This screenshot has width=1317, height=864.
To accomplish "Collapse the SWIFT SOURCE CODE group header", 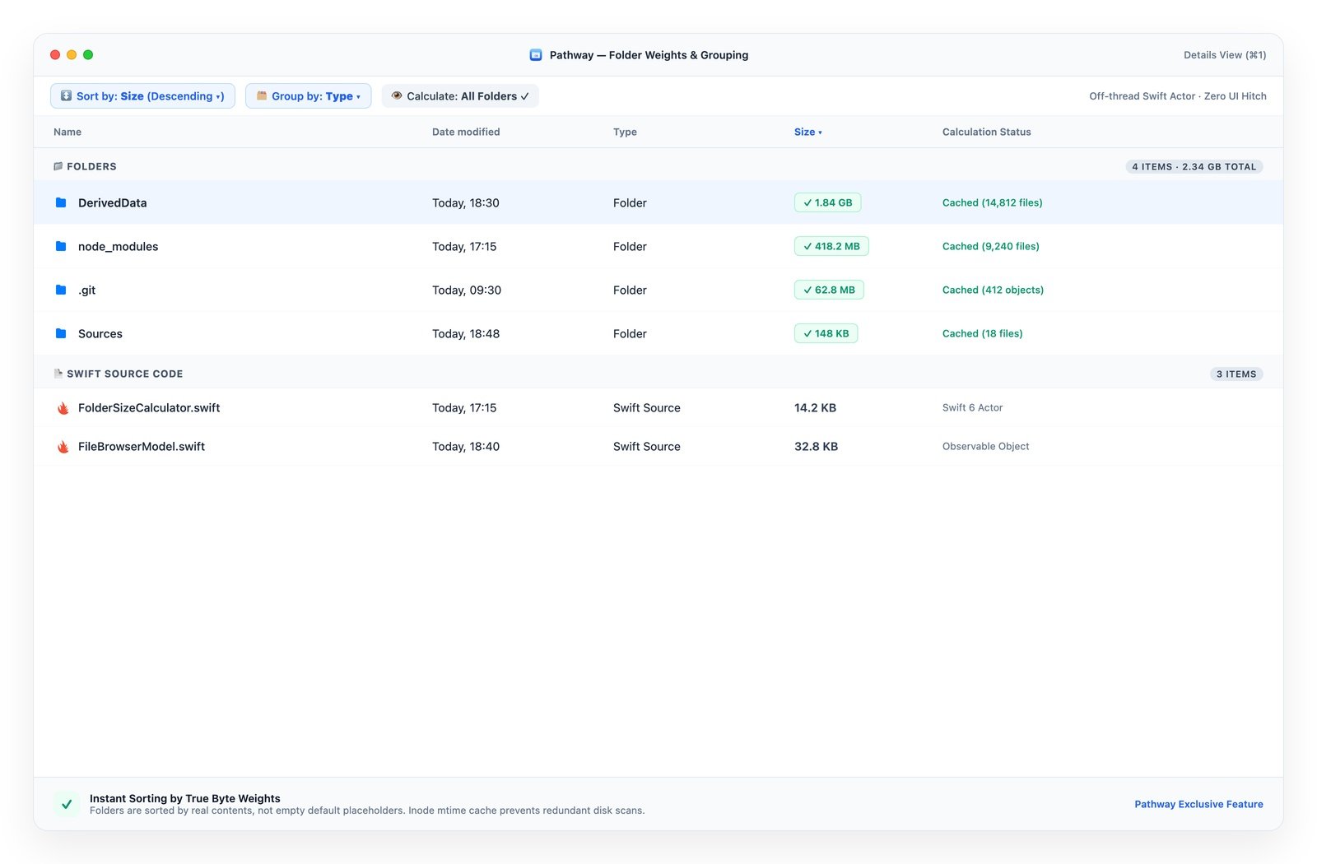I will tap(658, 374).
